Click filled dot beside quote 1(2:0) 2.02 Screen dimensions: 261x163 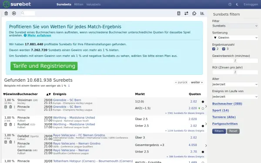(x=203, y=102)
